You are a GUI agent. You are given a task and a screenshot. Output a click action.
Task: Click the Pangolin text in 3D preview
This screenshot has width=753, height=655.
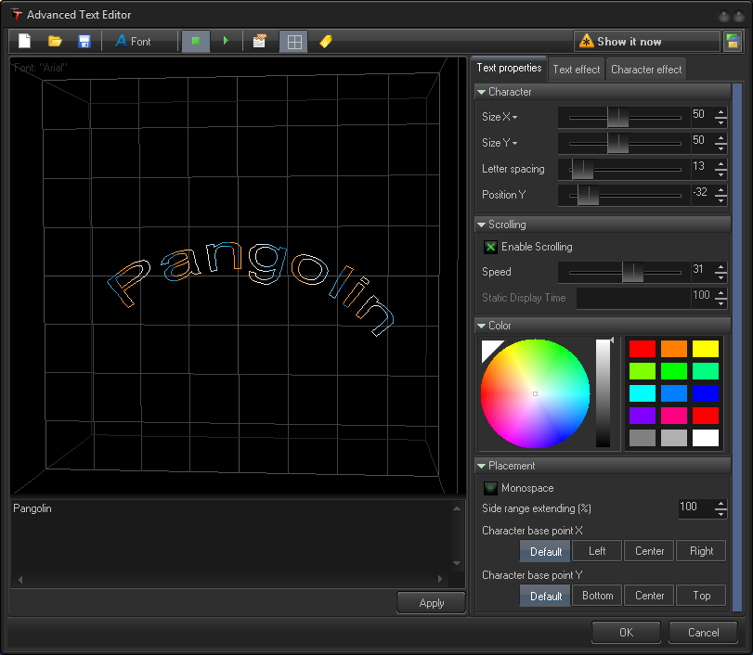tap(251, 288)
